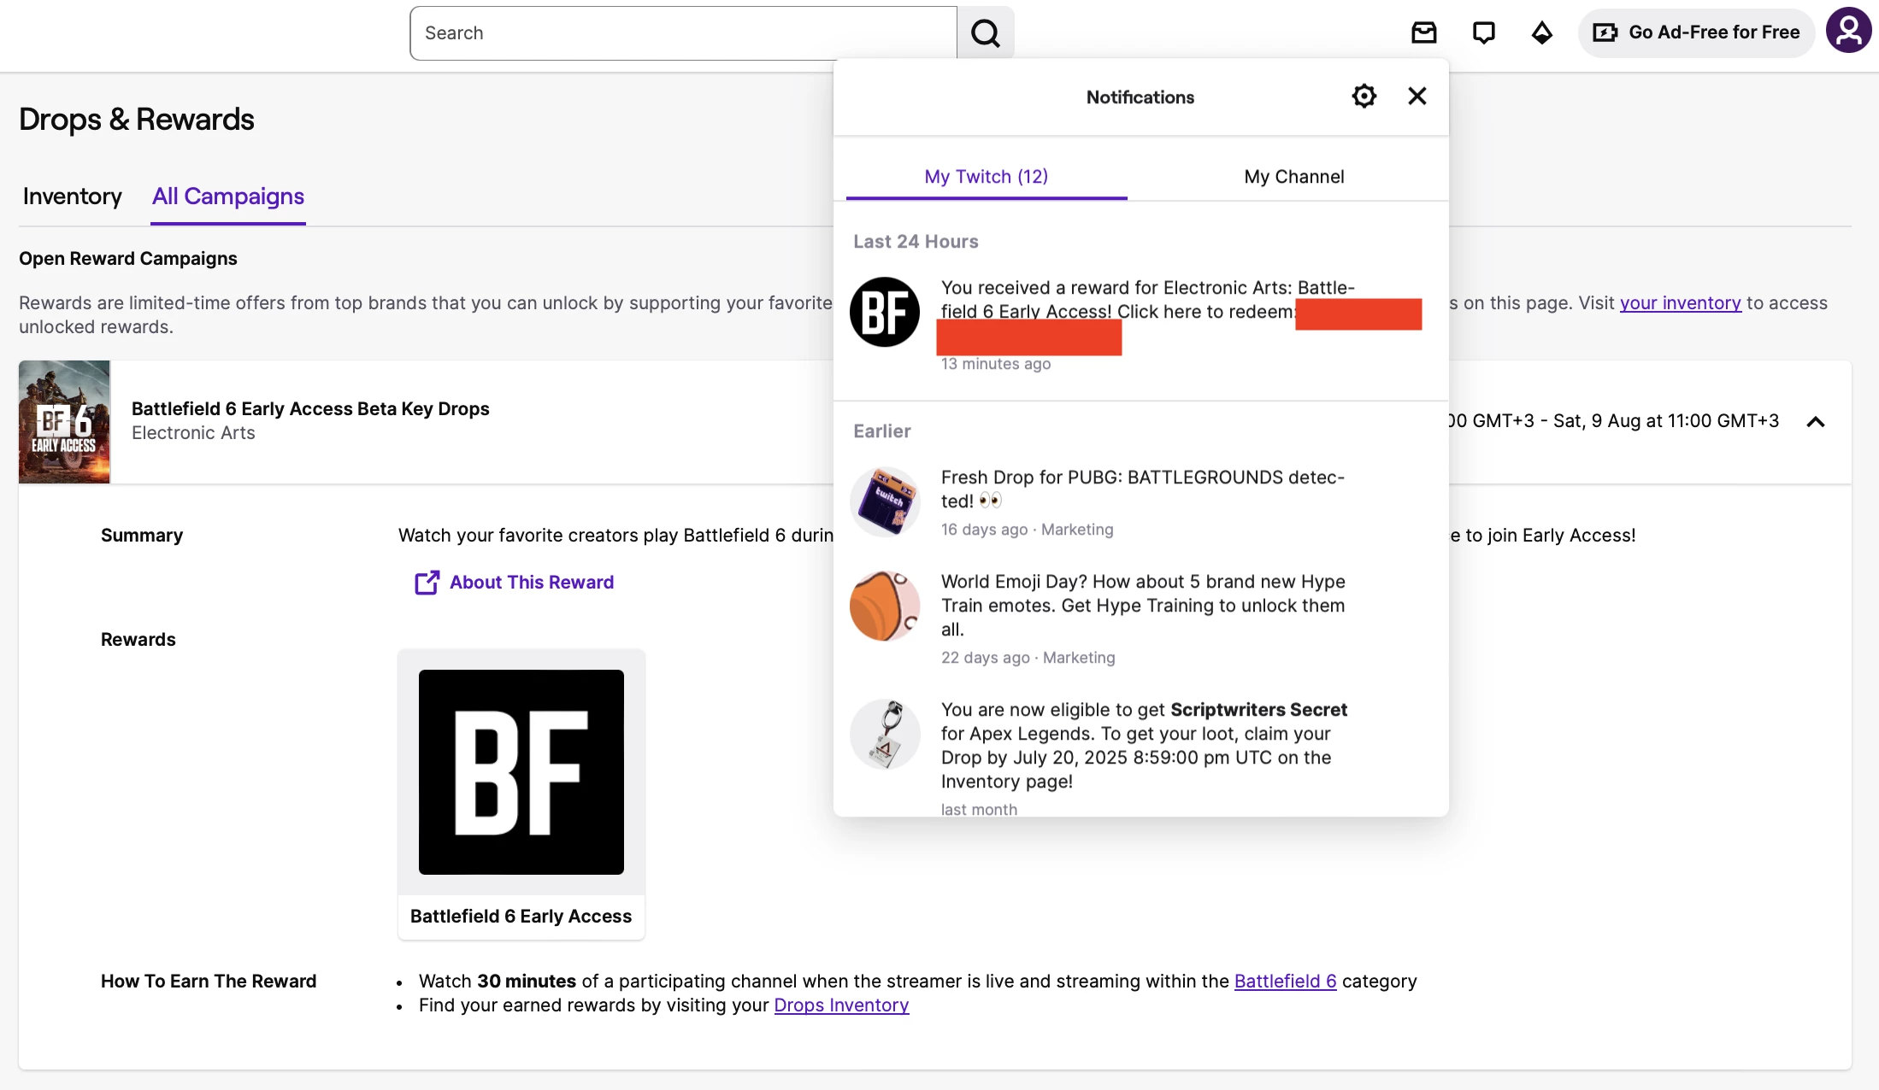1879x1090 pixels.
Task: Close the Notifications panel
Action: click(x=1417, y=96)
